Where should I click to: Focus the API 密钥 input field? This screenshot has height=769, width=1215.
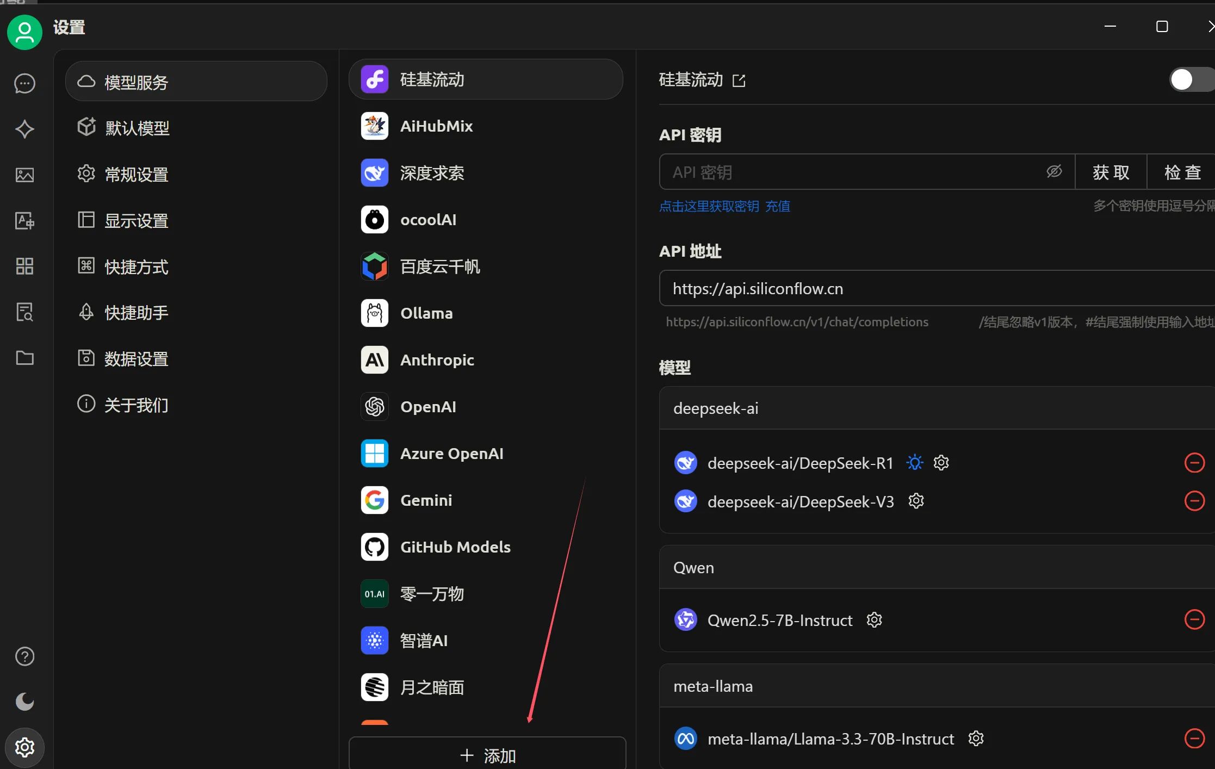[x=867, y=172]
